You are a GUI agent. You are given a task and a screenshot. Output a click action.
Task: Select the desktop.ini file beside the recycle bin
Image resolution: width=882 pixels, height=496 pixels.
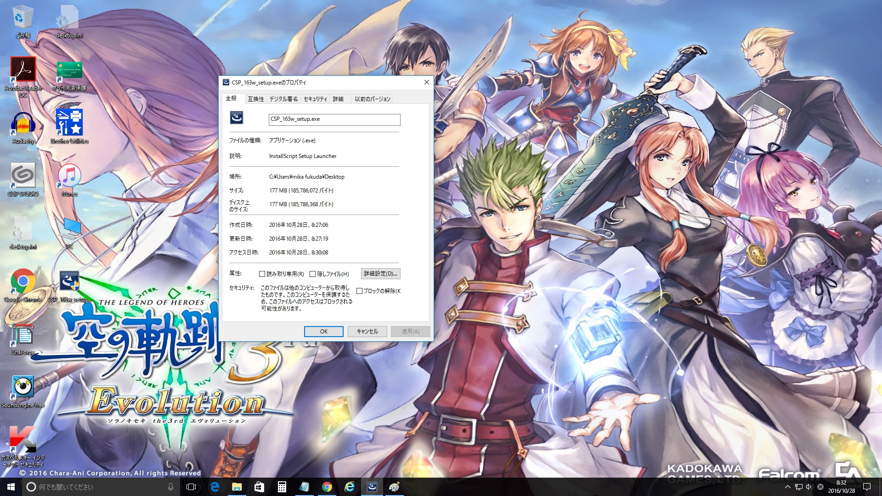pyautogui.click(x=69, y=21)
